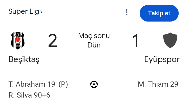188x103 pixels.
Task: Click the penalty (P) marker by Abraham
Action: (63, 84)
